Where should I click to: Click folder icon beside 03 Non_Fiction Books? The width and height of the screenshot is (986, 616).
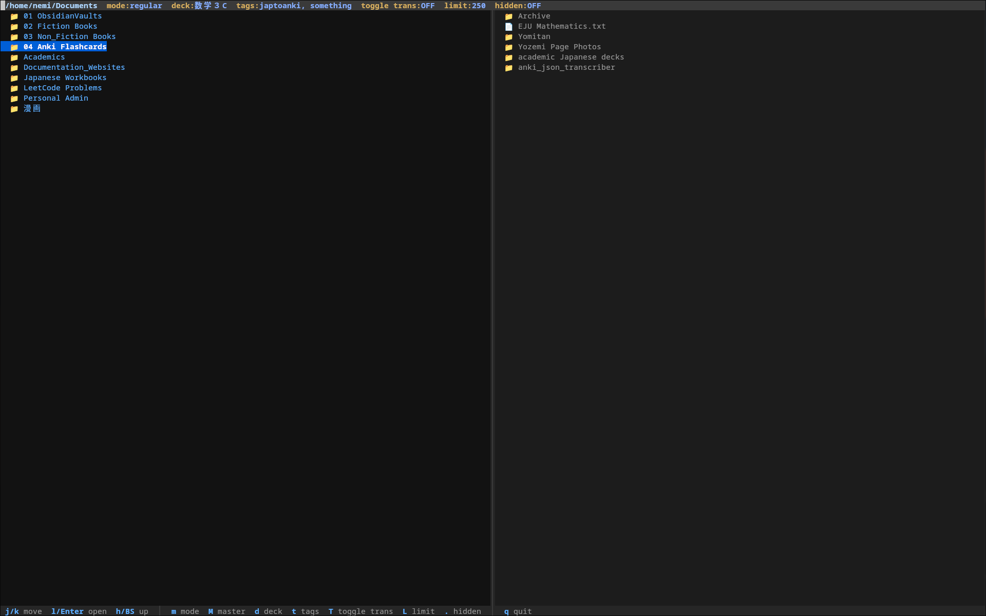coord(14,37)
